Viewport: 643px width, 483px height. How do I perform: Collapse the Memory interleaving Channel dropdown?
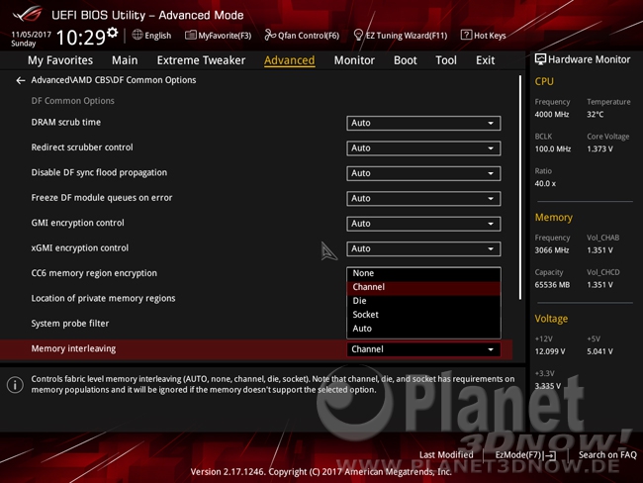tap(423, 349)
